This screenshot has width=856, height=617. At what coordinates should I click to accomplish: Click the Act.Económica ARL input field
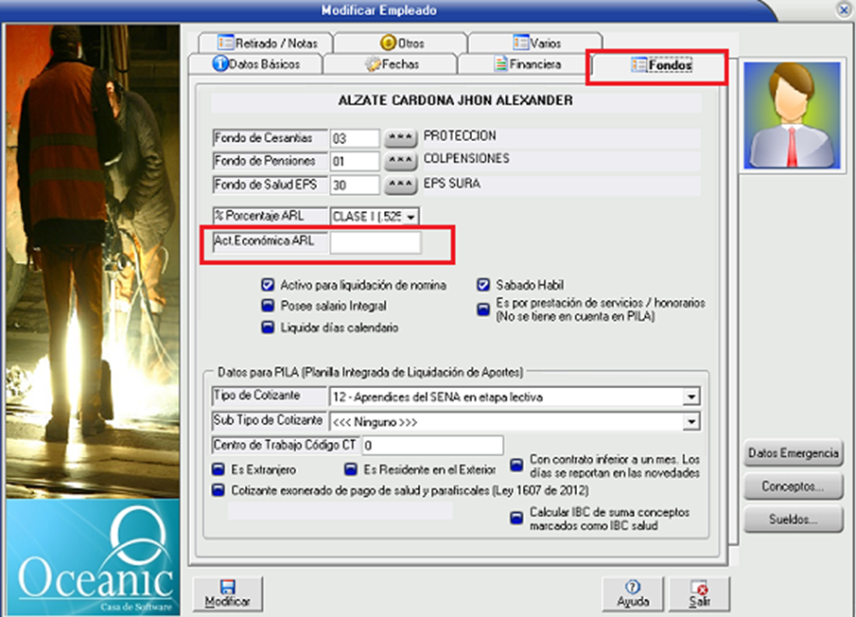[376, 242]
